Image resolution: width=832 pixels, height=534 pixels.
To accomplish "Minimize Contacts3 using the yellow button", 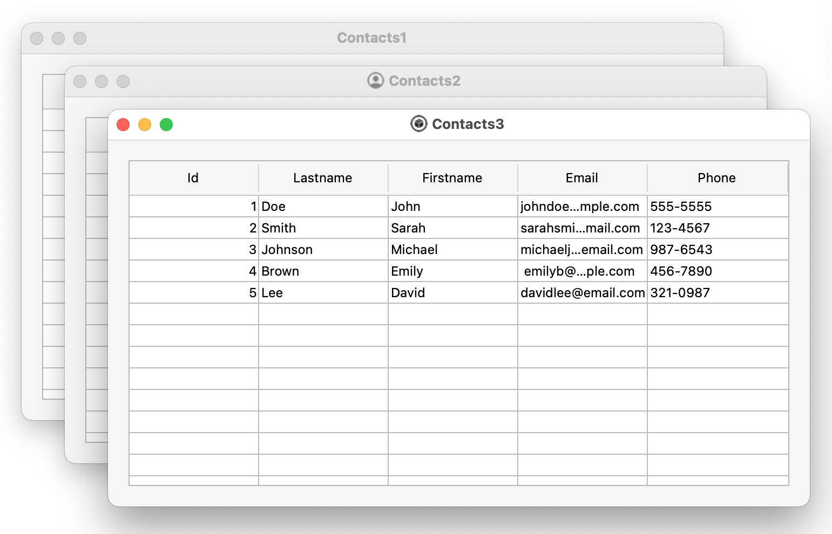I will (145, 125).
